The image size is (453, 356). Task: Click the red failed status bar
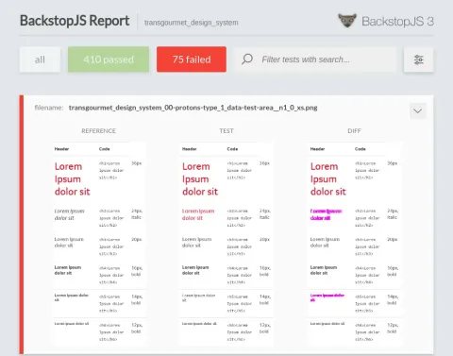coord(22,225)
